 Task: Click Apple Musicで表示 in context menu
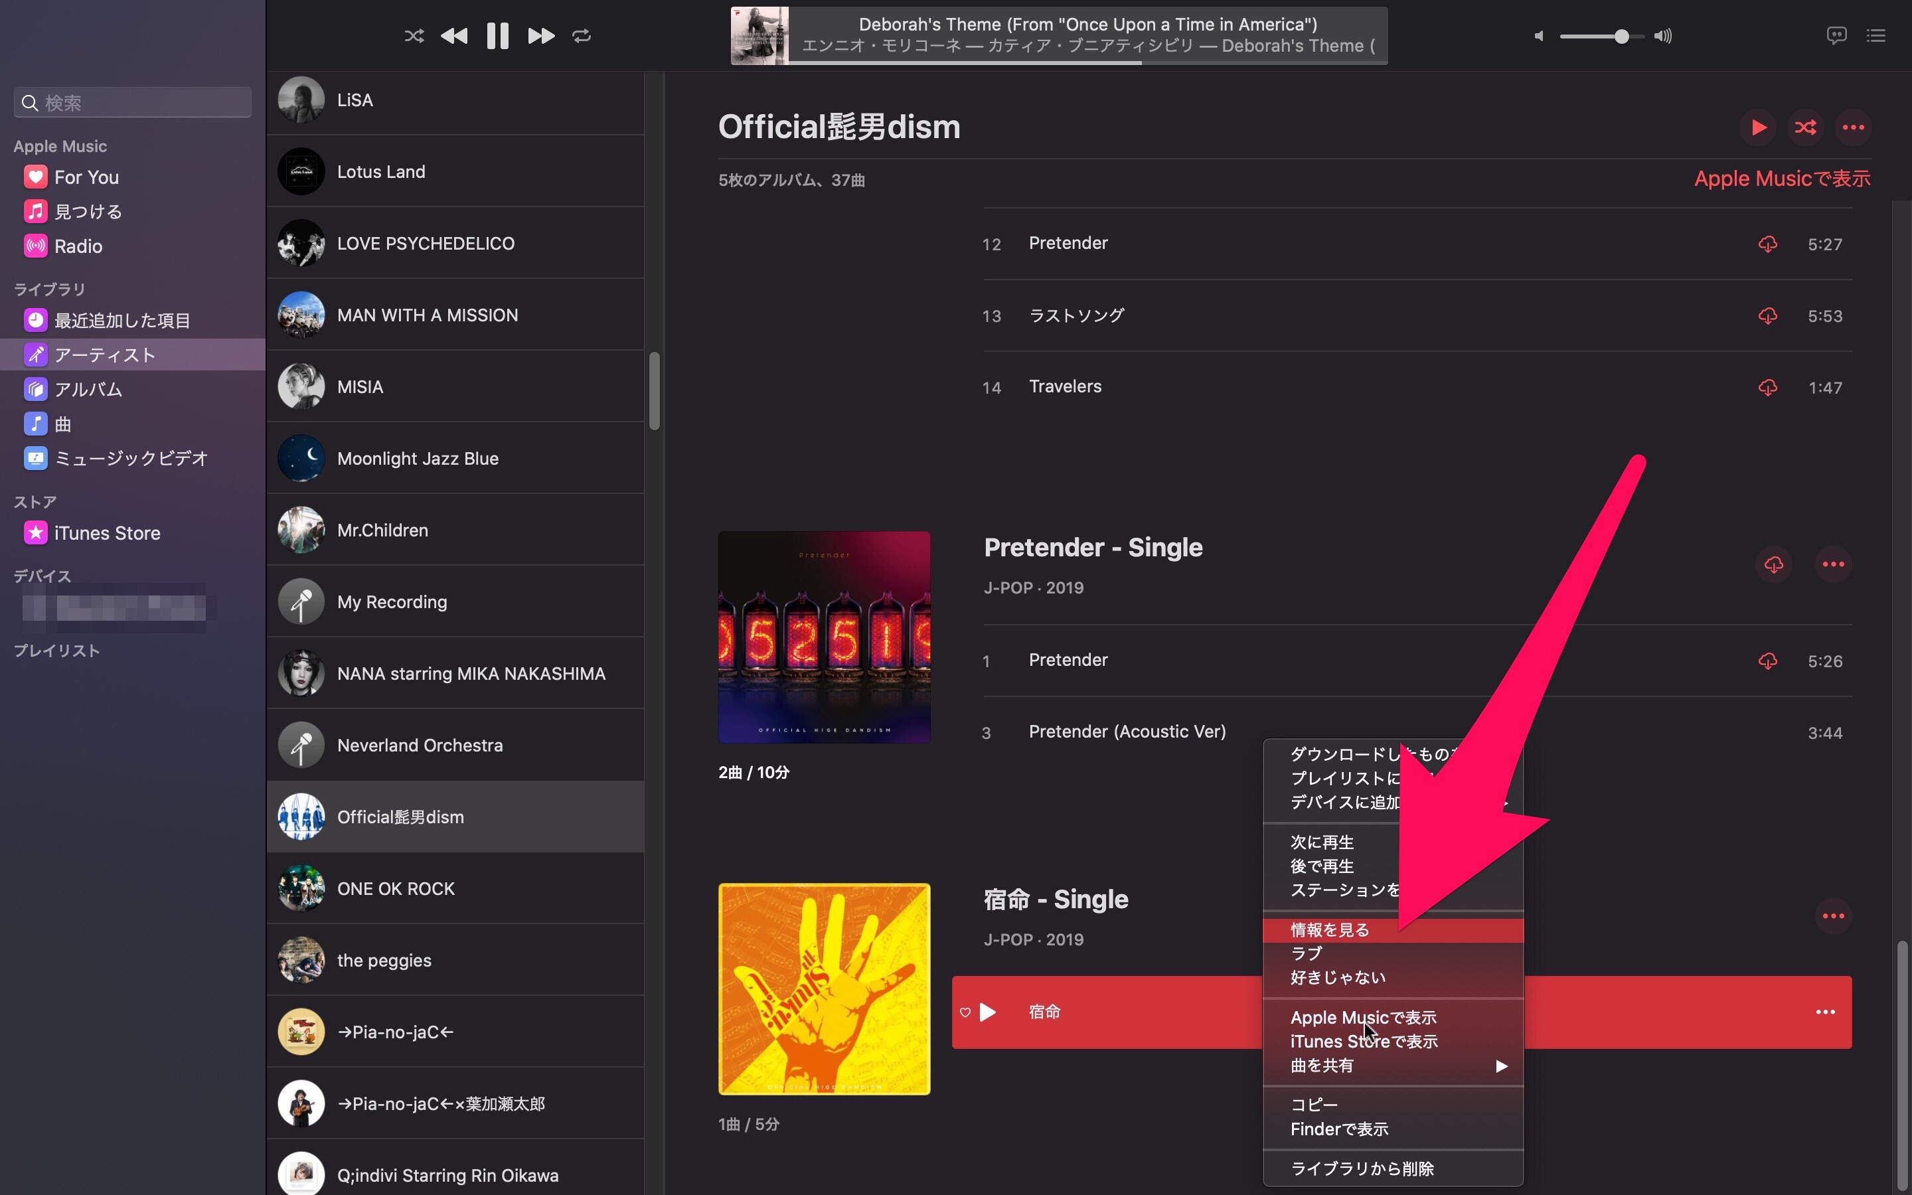click(1363, 1016)
